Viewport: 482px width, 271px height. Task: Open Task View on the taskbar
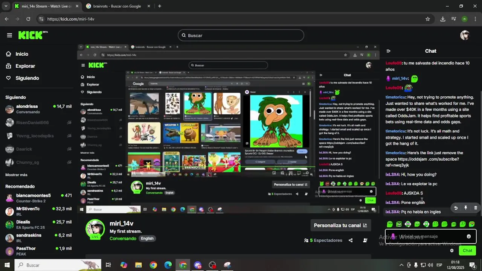coord(108,265)
